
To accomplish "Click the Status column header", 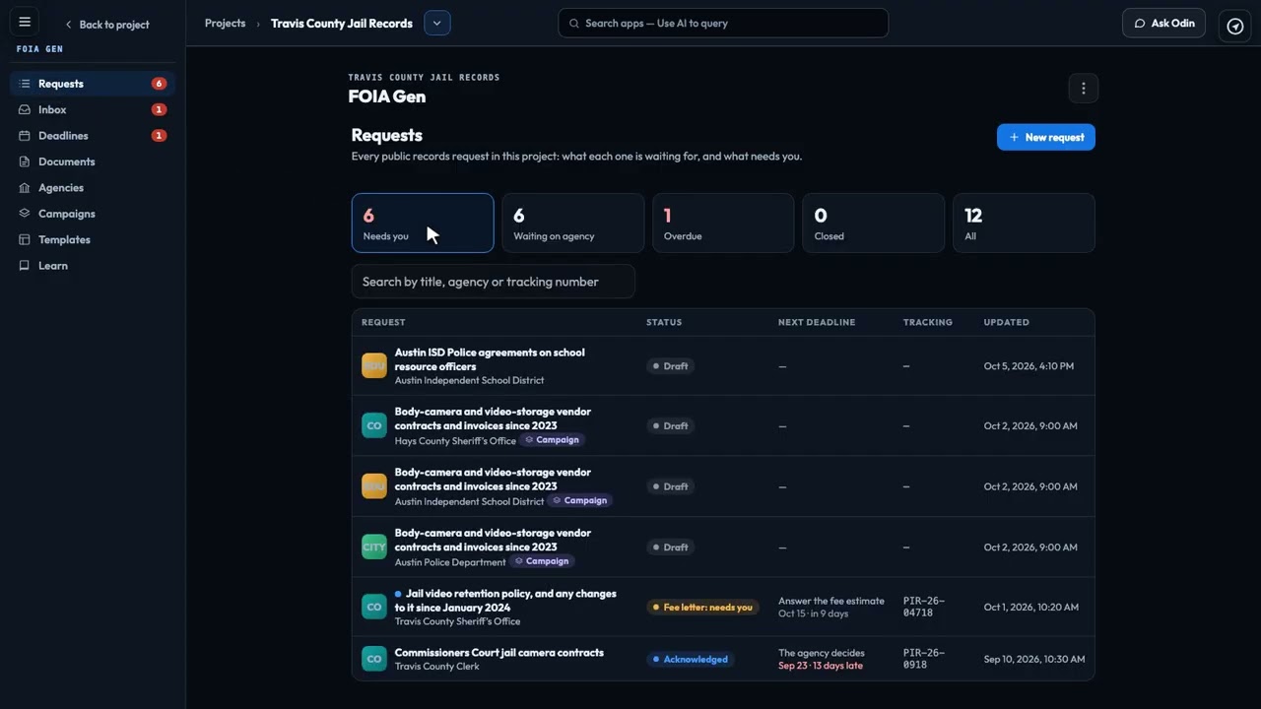I will (x=664, y=322).
